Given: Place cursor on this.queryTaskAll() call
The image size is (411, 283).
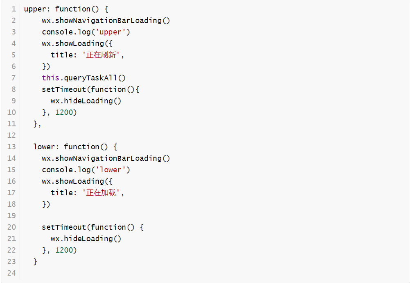Looking at the screenshot, I should point(84,78).
